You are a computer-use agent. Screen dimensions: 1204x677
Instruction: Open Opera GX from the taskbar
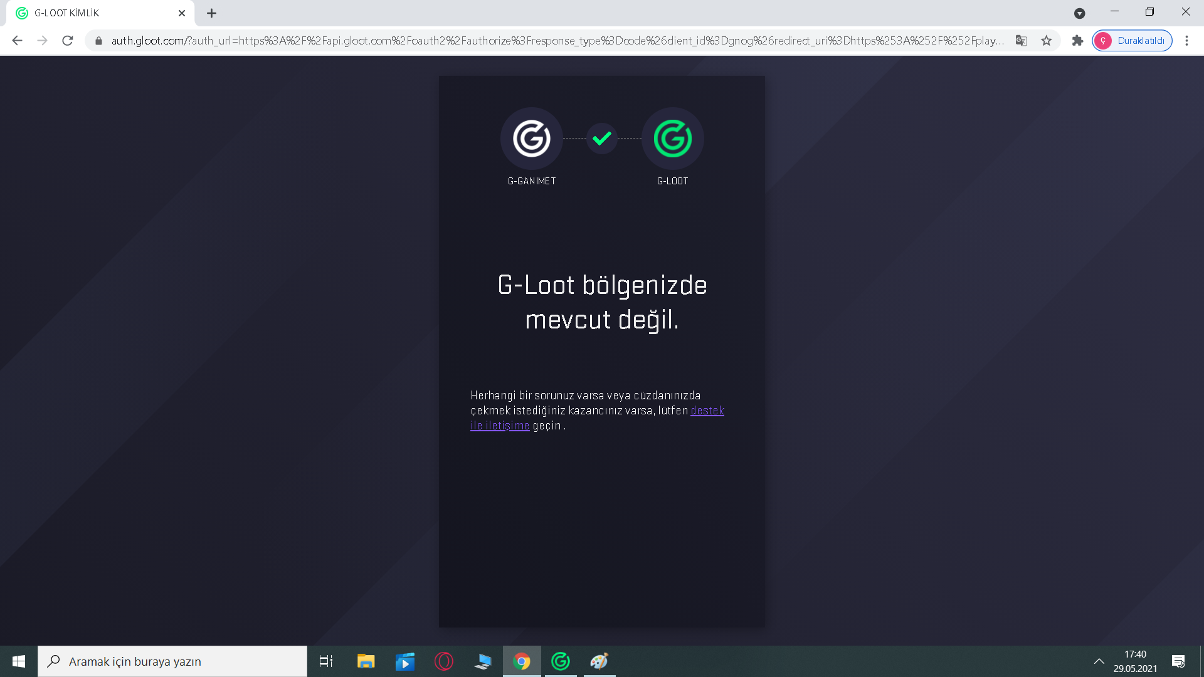tap(444, 661)
